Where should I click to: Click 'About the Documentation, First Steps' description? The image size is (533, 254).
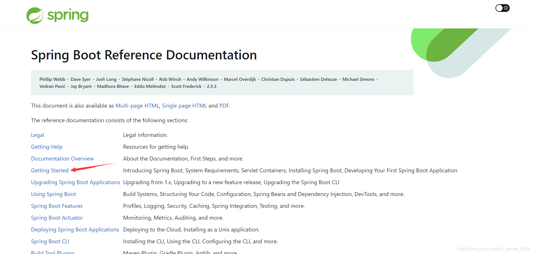point(183,159)
